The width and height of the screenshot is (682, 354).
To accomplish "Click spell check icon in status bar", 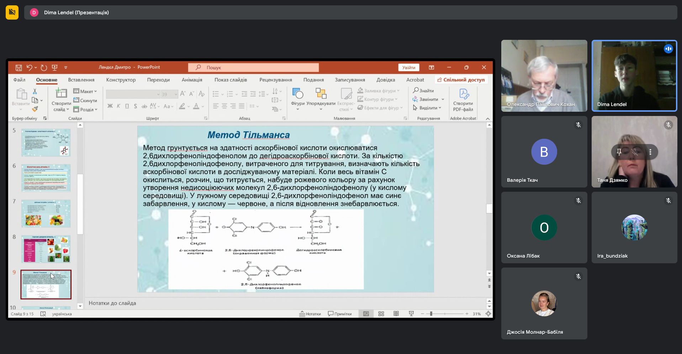I will [x=43, y=314].
